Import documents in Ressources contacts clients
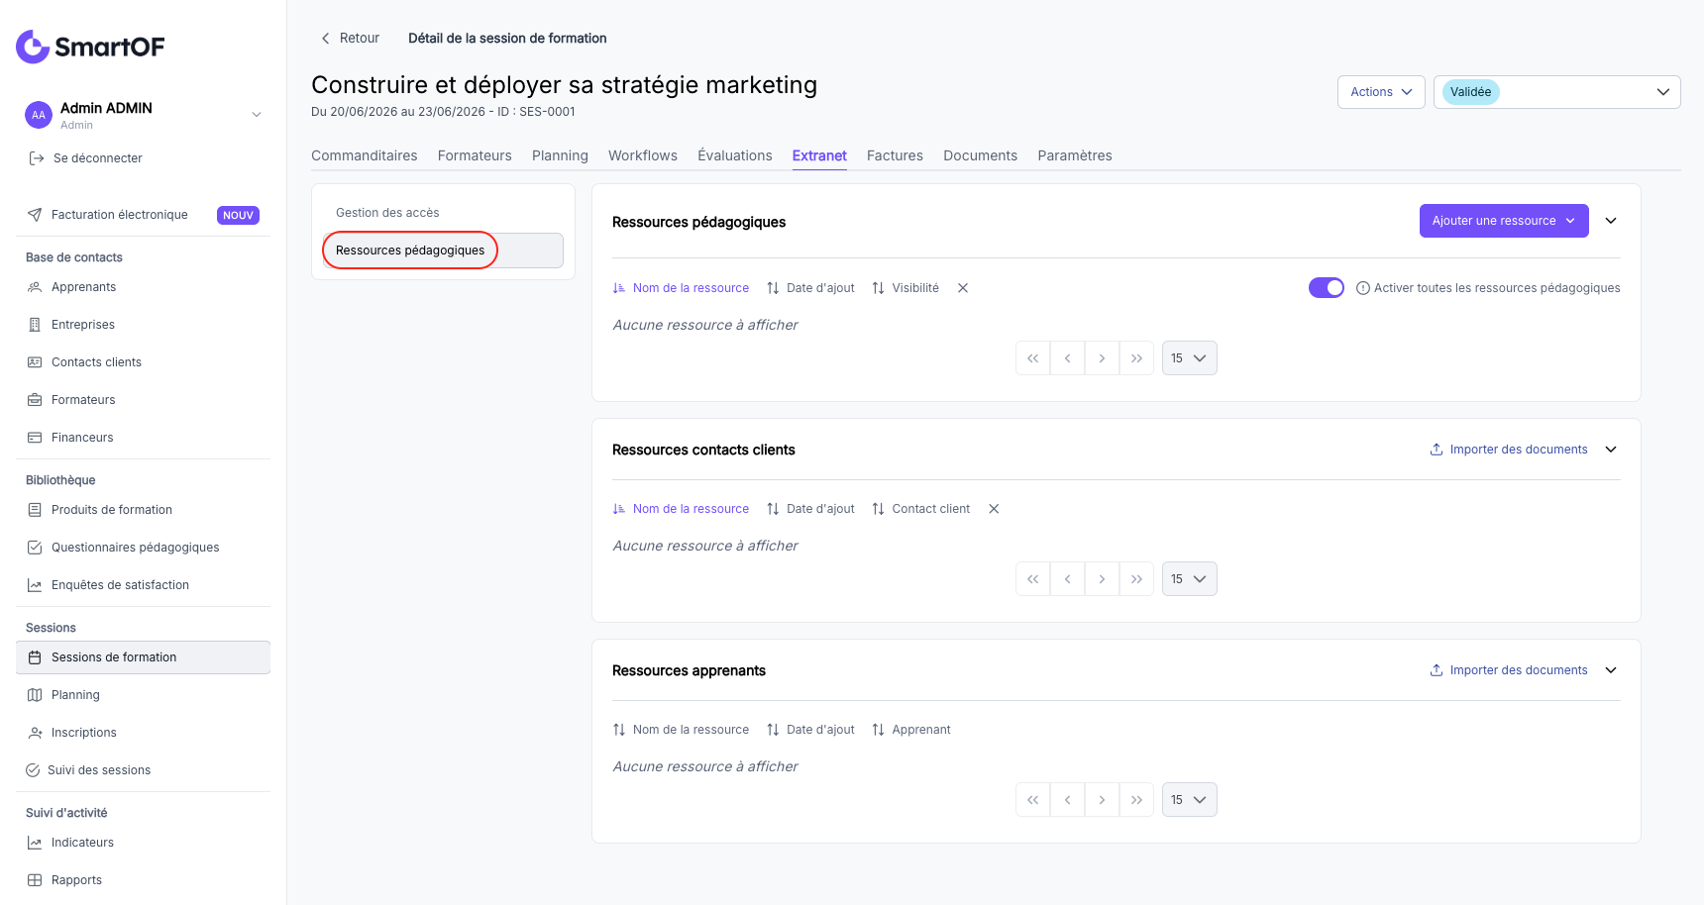Screen dimensions: 1704x905 1509,450
